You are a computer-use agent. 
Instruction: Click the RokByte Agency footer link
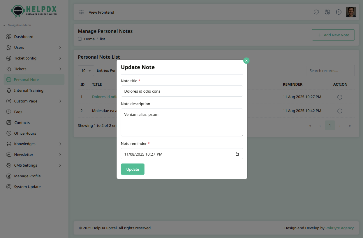[339, 228]
